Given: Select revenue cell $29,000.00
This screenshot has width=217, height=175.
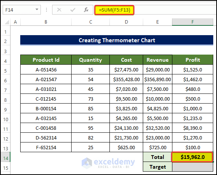Looking at the screenshot, I should coord(157,70).
